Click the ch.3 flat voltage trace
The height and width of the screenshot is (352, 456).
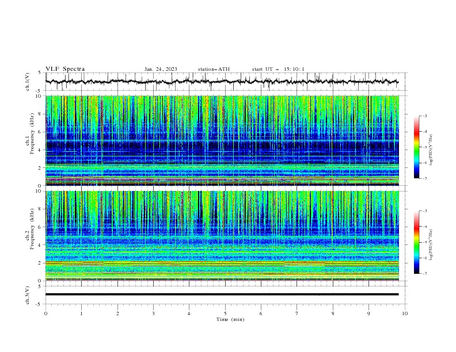pos(222,294)
